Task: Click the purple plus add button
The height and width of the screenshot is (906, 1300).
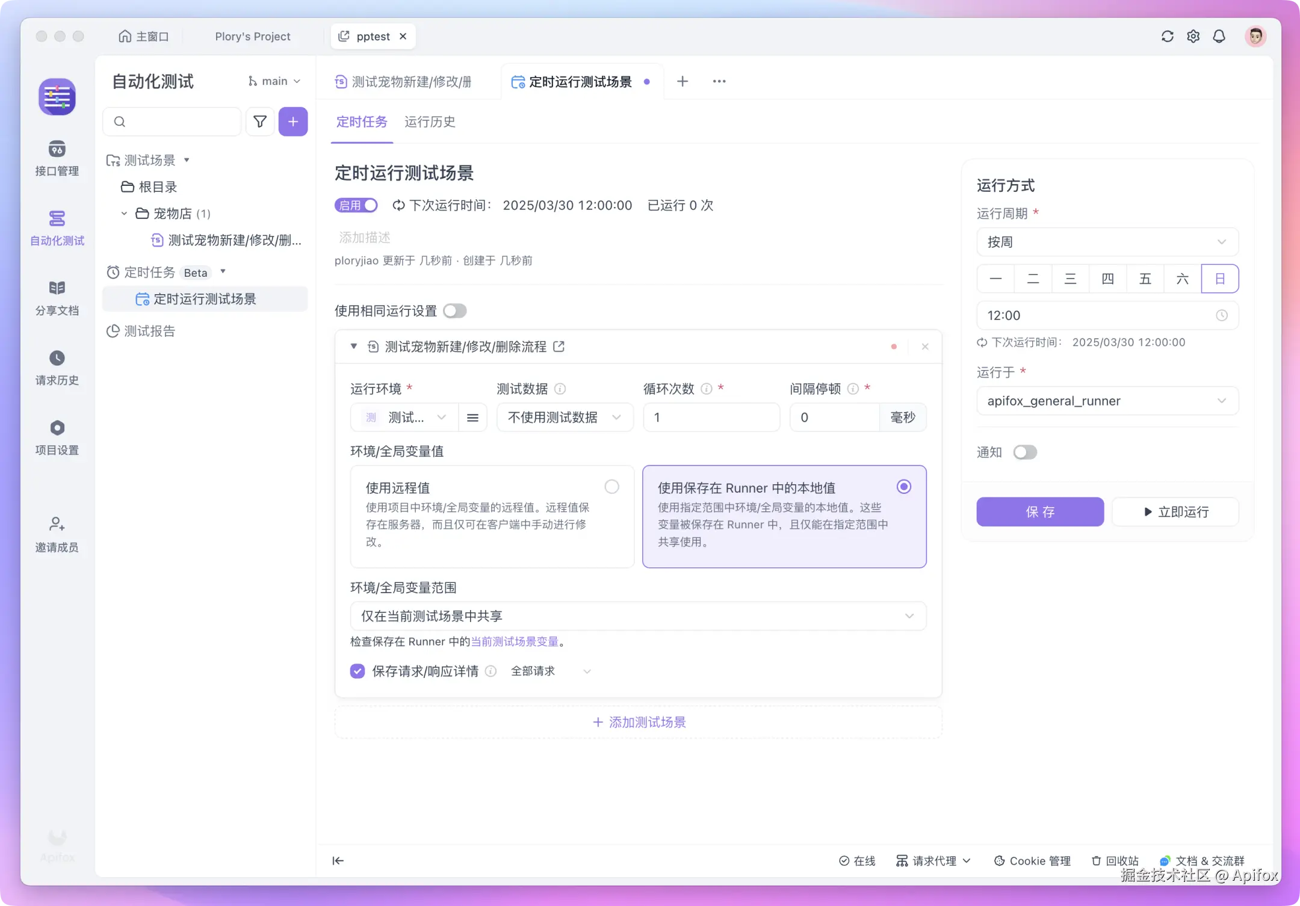Action: pos(293,122)
